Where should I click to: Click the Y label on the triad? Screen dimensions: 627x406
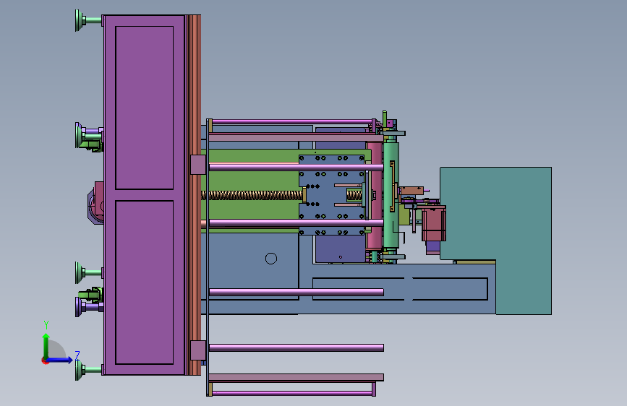pos(46,325)
